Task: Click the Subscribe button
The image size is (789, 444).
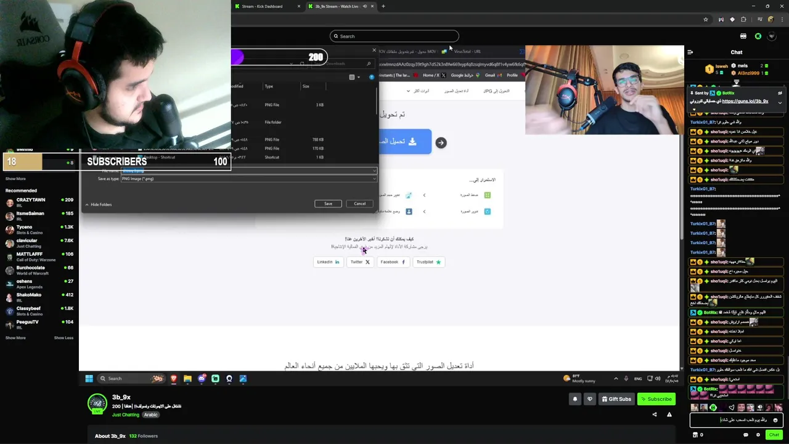Action: coord(656,399)
